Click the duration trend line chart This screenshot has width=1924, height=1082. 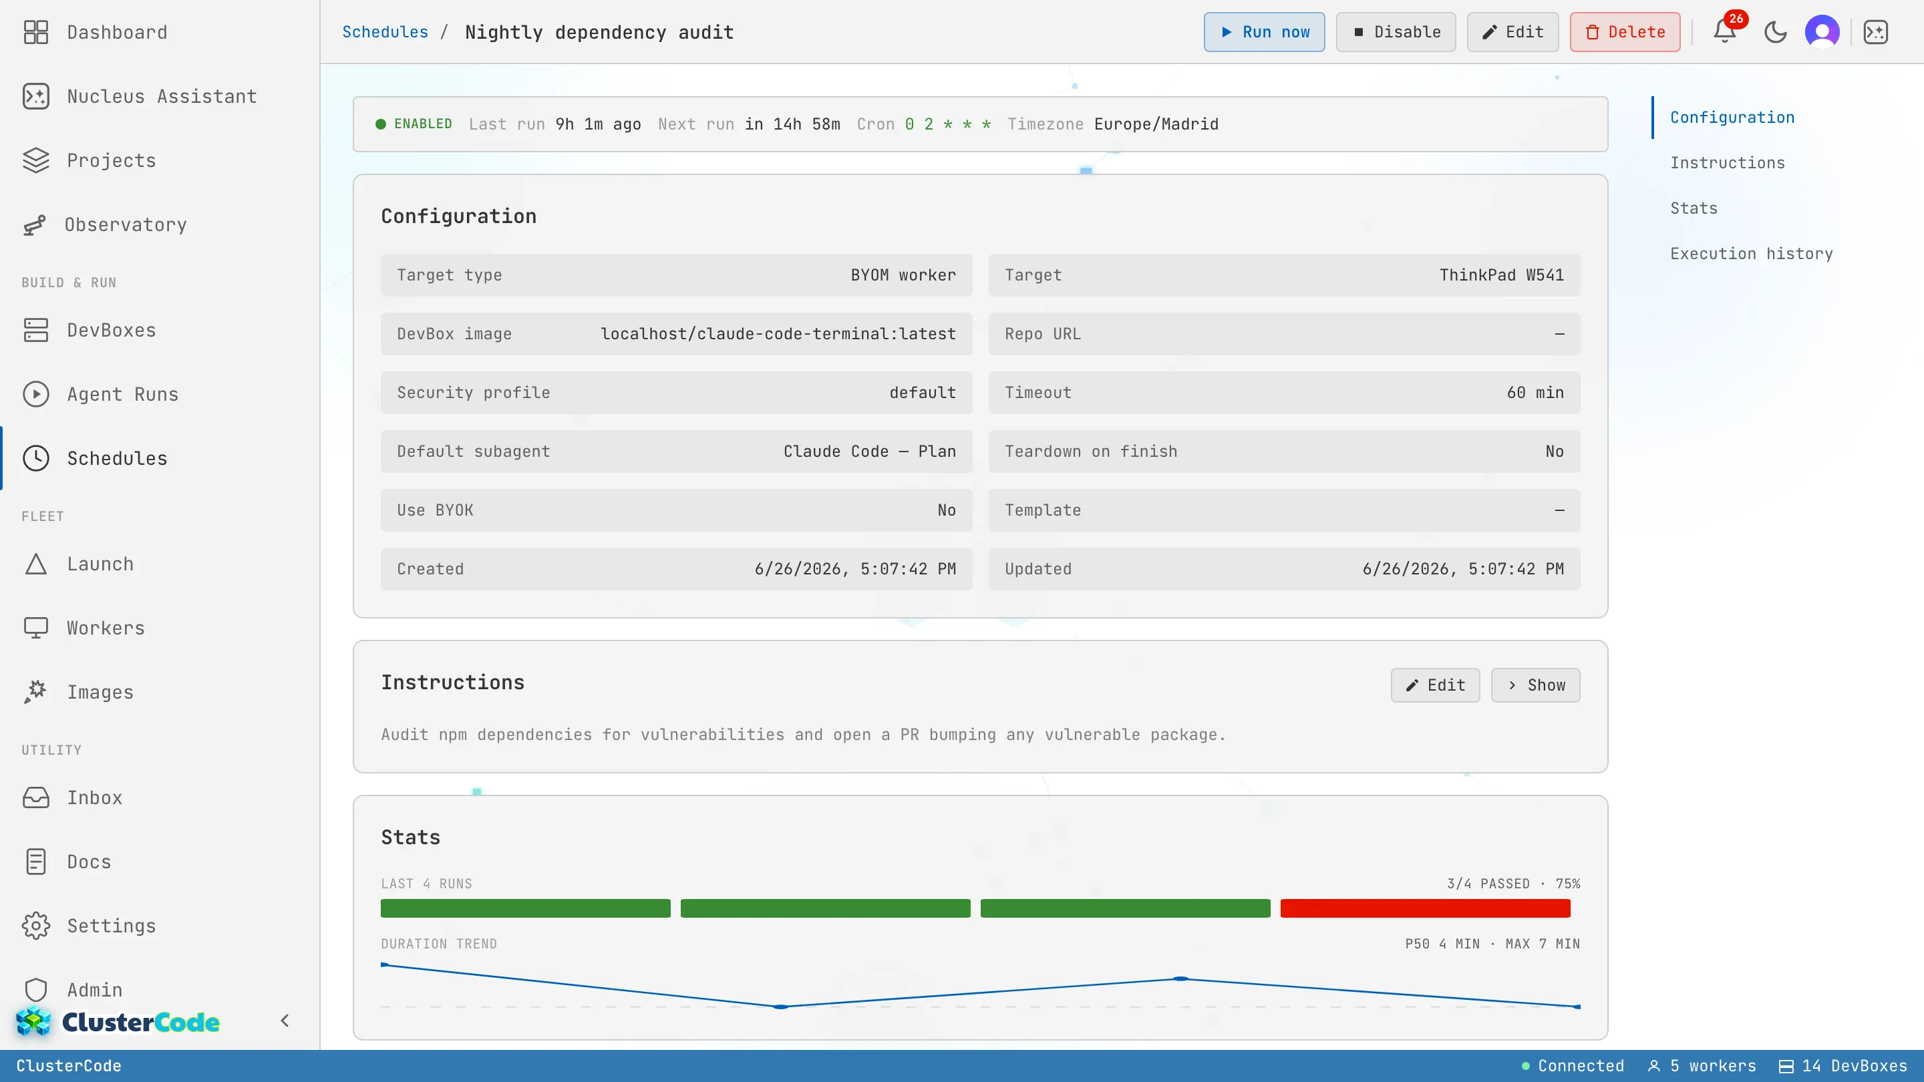(x=981, y=986)
